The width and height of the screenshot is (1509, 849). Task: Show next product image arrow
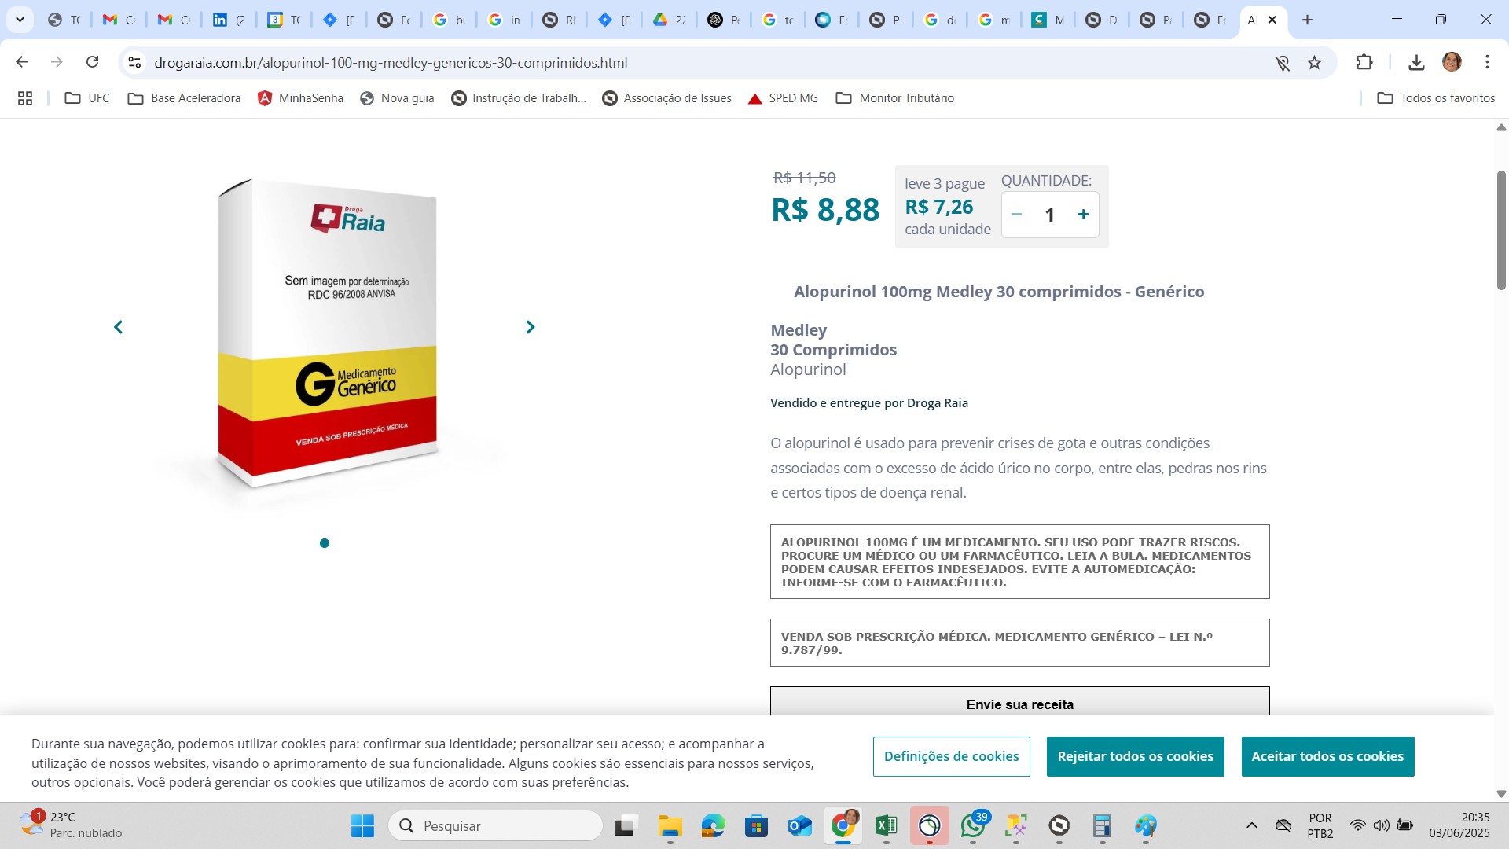pyautogui.click(x=531, y=327)
